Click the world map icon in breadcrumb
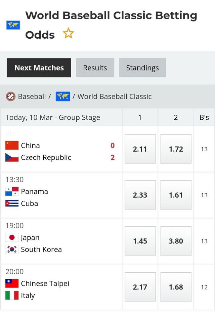Screen dimensions: 215x314 click(62, 96)
